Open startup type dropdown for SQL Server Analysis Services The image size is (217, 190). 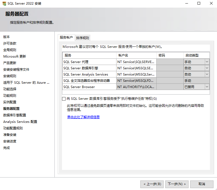[207, 74]
